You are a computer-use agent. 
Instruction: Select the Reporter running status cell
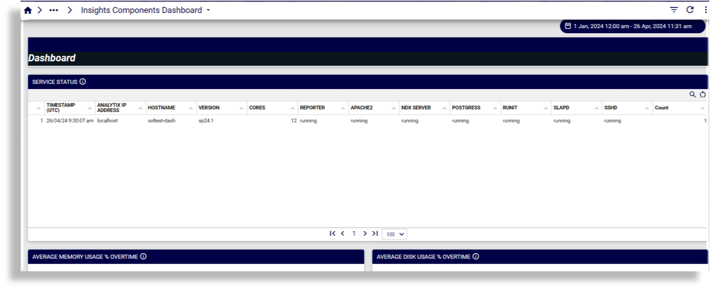[308, 121]
